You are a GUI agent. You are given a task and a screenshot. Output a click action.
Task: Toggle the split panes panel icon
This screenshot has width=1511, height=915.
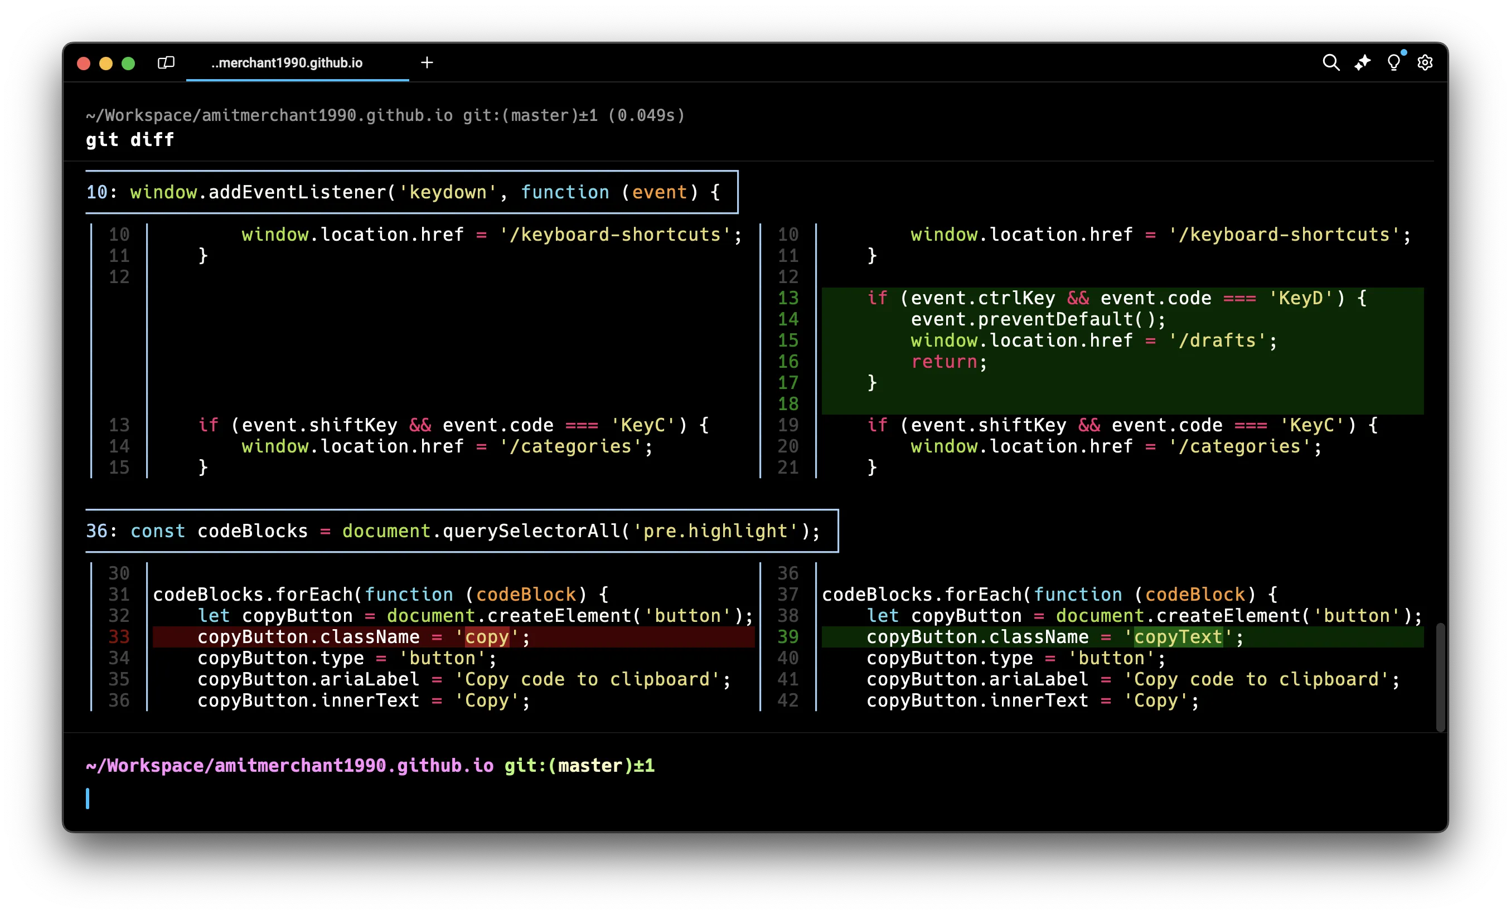tap(166, 62)
